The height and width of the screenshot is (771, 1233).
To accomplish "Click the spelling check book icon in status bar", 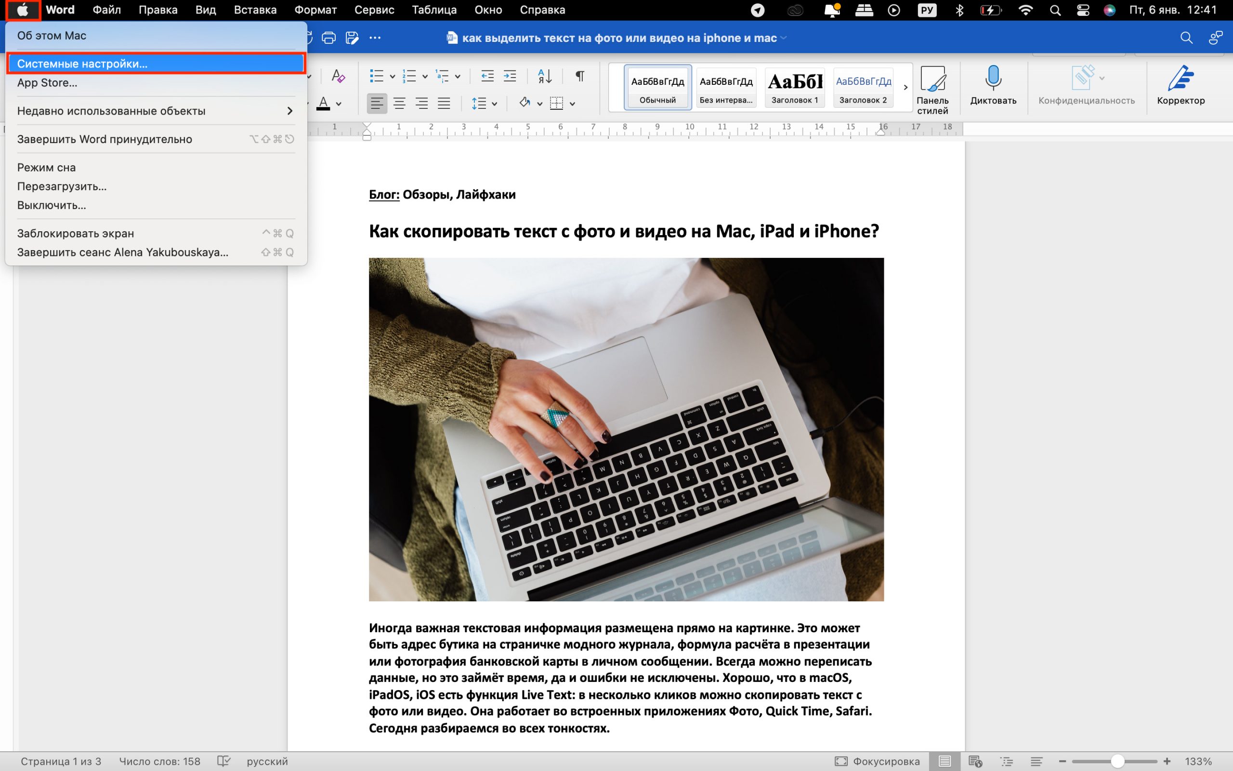I will [x=223, y=761].
